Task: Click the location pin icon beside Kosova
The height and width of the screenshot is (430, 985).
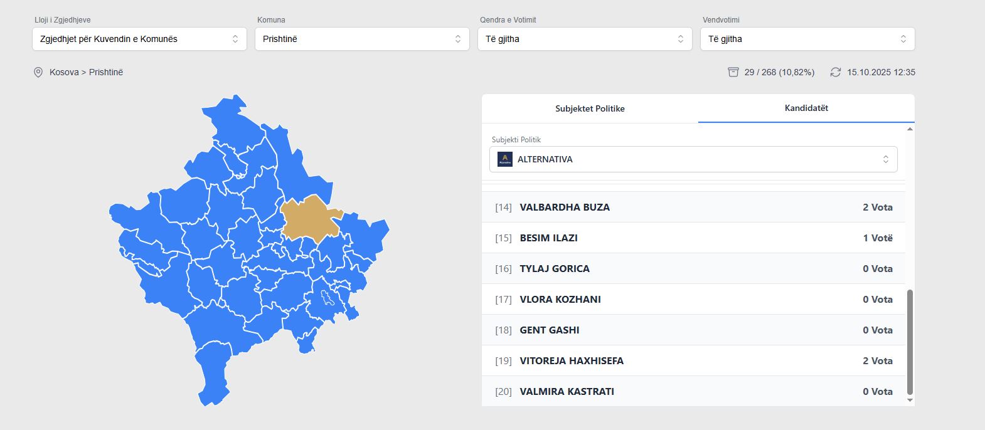Action: pyautogui.click(x=38, y=72)
